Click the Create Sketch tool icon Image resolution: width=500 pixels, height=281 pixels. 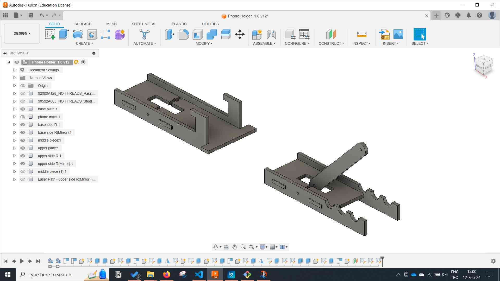point(50,34)
